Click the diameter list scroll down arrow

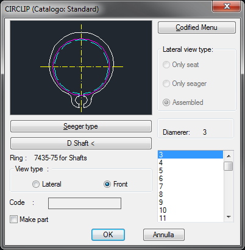(229, 217)
